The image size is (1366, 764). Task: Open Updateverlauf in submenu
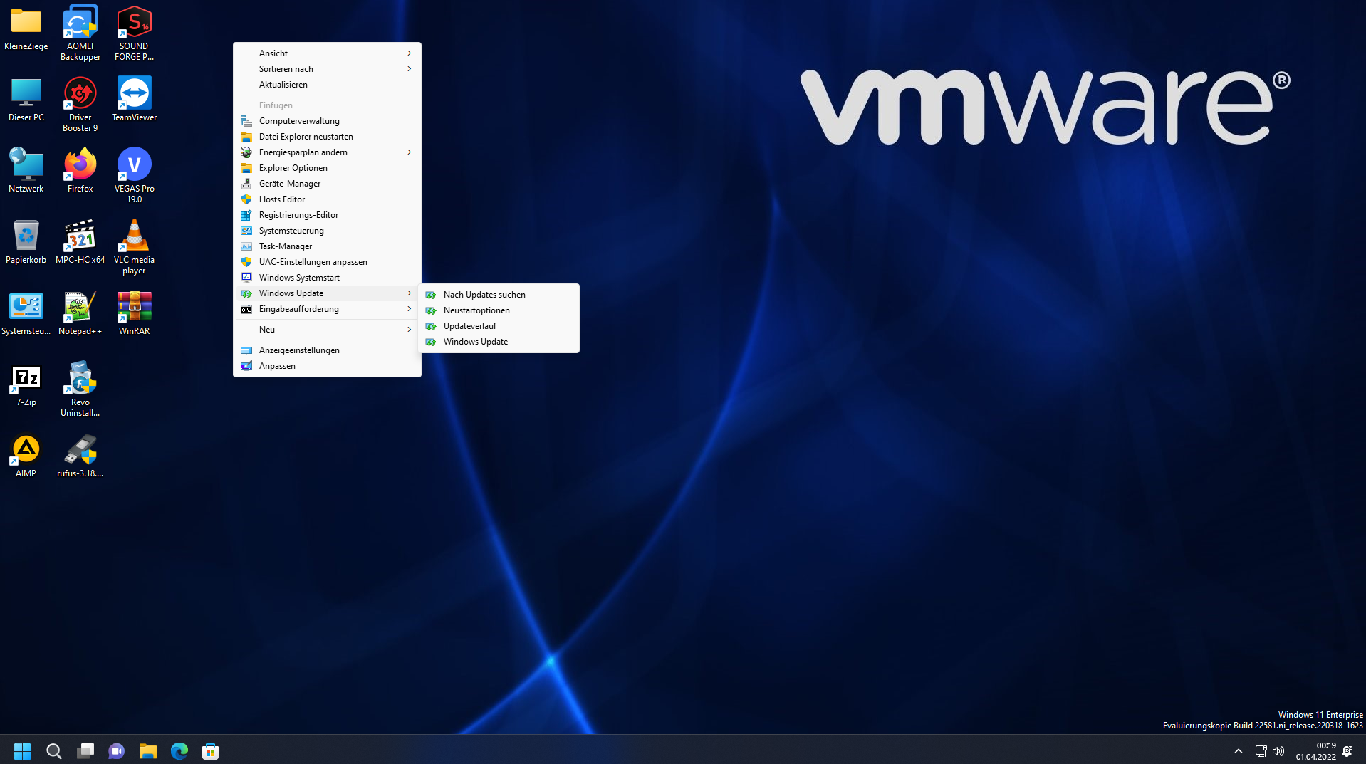(499, 326)
